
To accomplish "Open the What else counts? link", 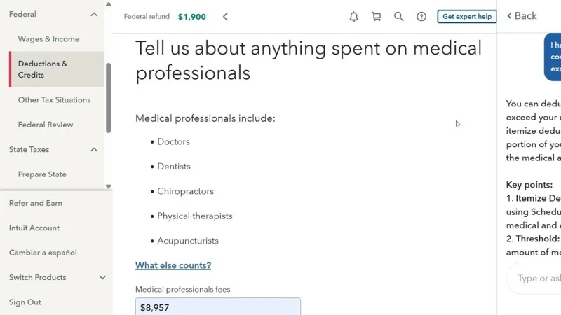I will click(x=173, y=265).
